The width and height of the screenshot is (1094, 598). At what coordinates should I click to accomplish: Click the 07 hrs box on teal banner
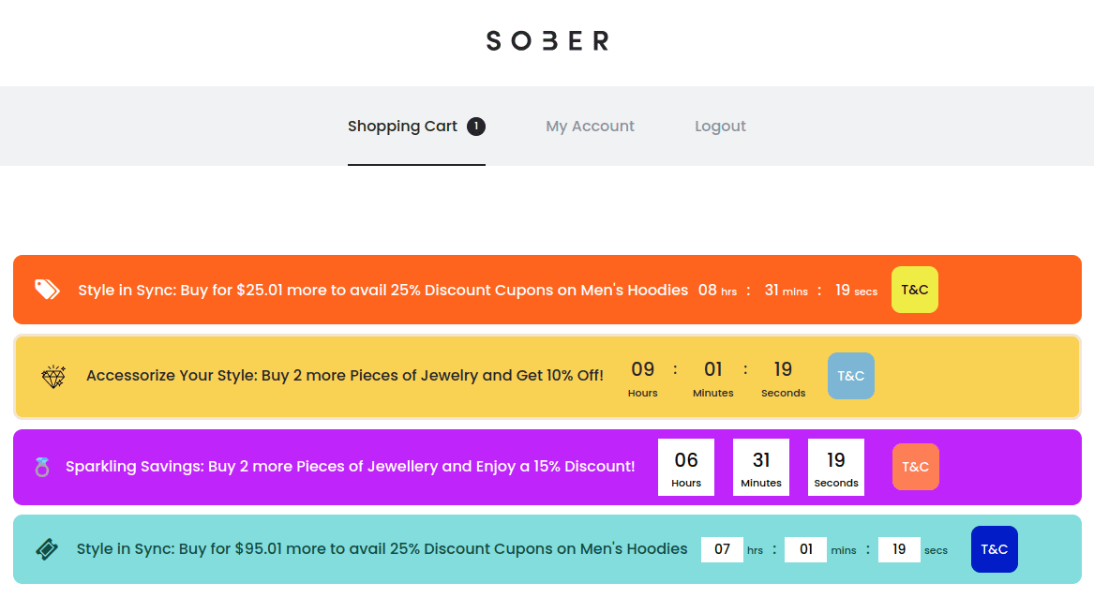point(722,550)
